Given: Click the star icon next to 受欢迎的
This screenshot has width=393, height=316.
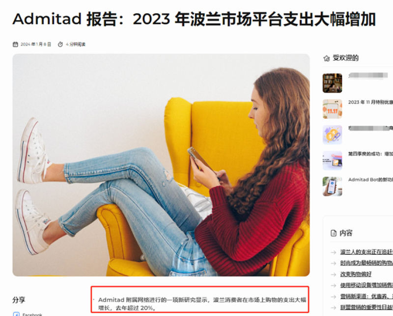Looking at the screenshot, I should point(326,58).
